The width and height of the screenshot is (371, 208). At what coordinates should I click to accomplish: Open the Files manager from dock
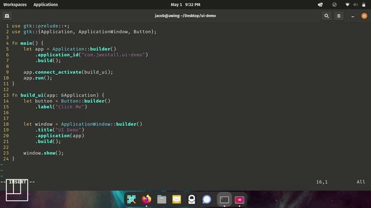point(162,199)
